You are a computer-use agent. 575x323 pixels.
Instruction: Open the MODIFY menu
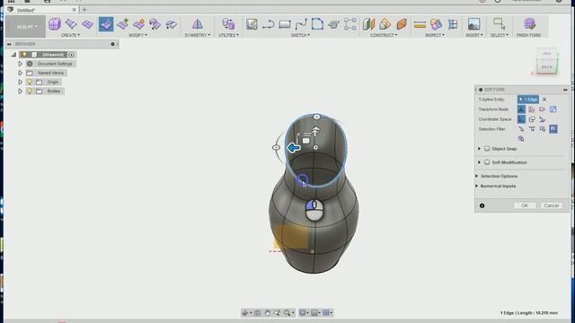pyautogui.click(x=137, y=35)
